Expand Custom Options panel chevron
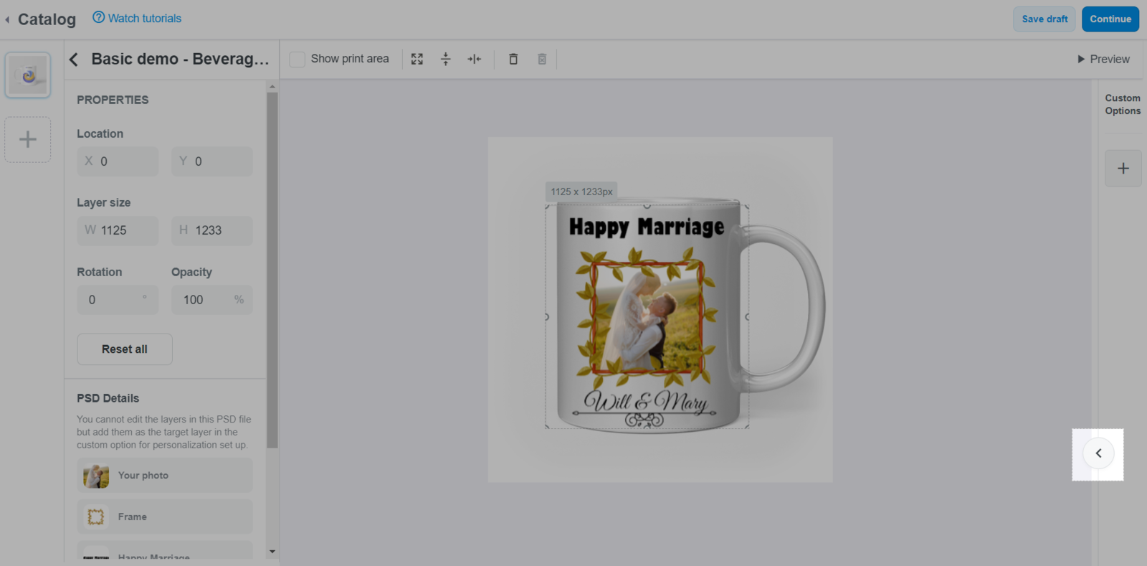Screen dimensions: 1147x566 tap(1098, 453)
